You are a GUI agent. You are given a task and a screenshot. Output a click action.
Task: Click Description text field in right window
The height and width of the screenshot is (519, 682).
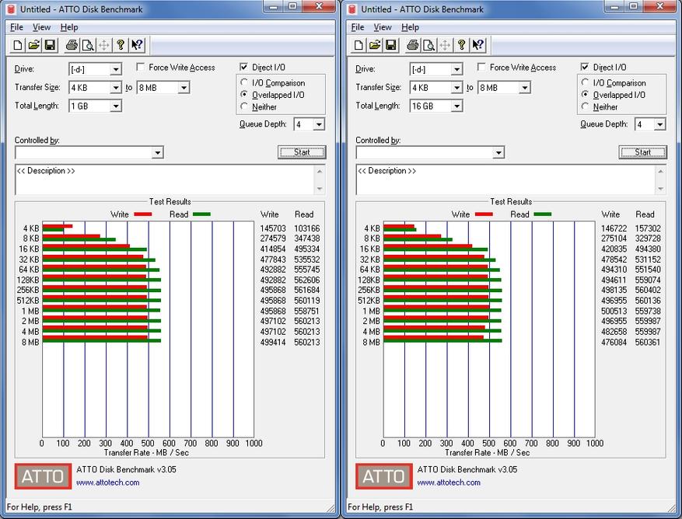(x=506, y=179)
